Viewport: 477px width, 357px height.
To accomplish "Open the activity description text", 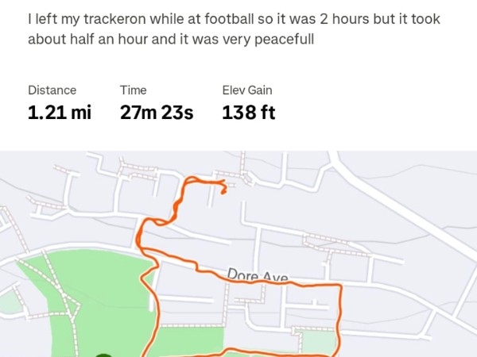I will point(234,29).
